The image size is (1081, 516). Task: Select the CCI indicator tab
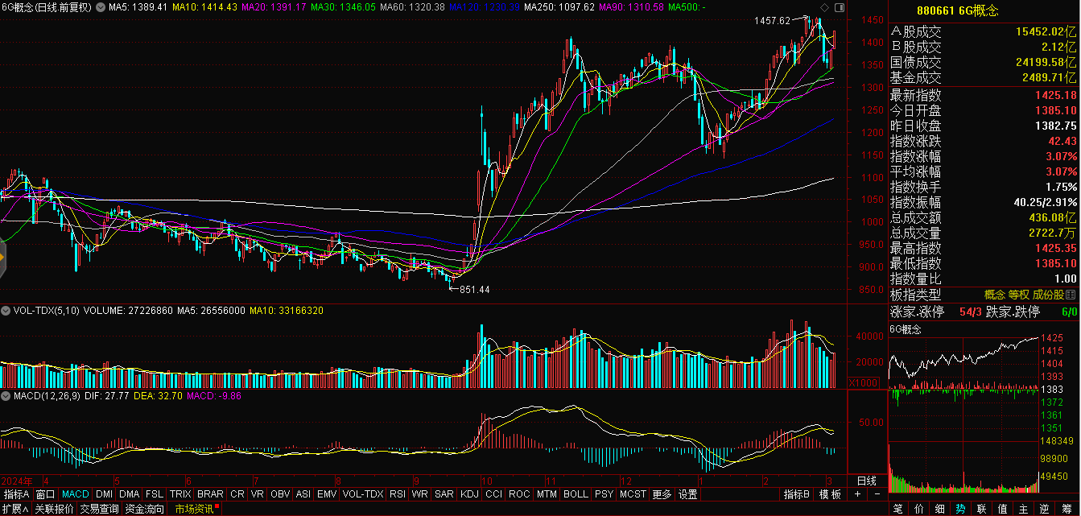pyautogui.click(x=493, y=494)
